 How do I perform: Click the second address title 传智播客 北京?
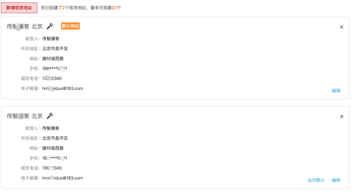click(25, 116)
